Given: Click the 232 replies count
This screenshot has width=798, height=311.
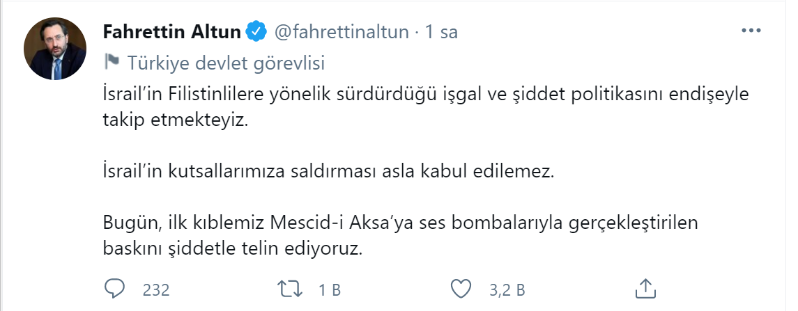Looking at the screenshot, I should tap(155, 289).
